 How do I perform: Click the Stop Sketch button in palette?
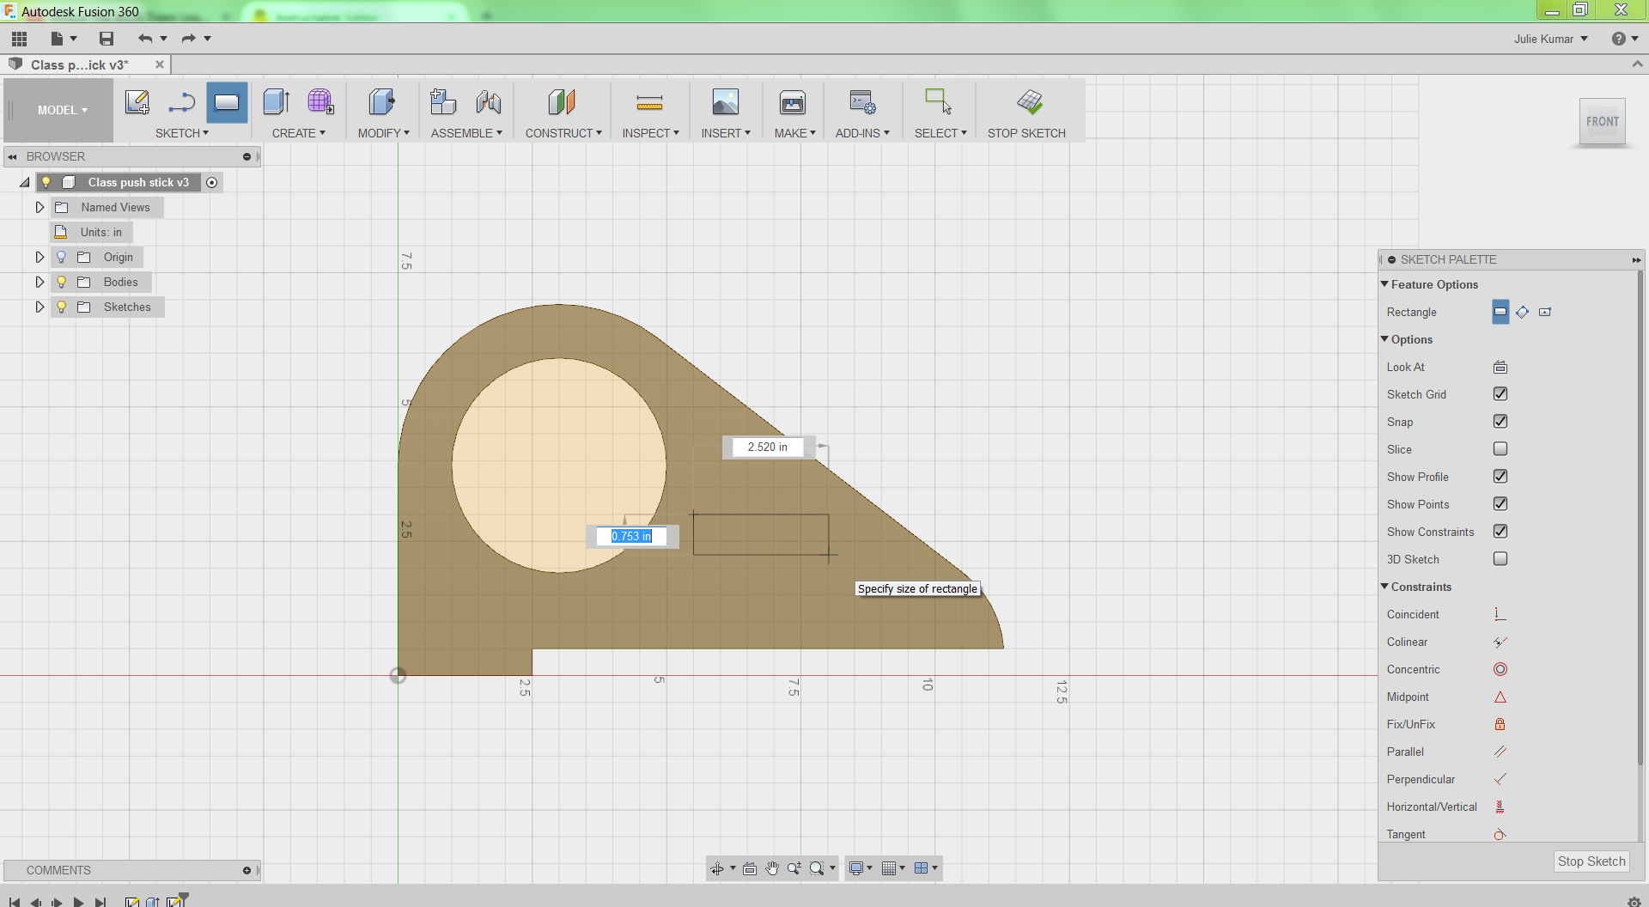coord(1591,861)
